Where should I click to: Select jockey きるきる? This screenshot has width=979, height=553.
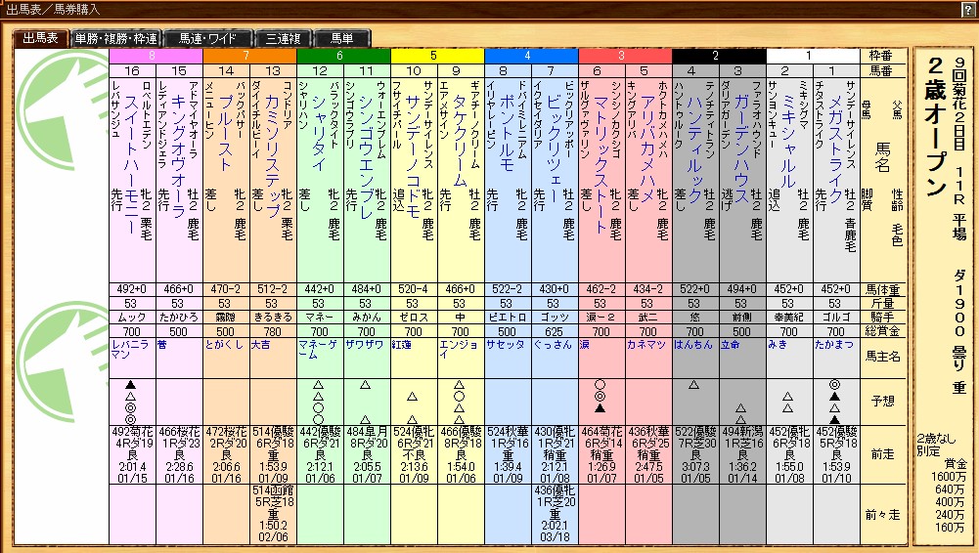[x=273, y=318]
